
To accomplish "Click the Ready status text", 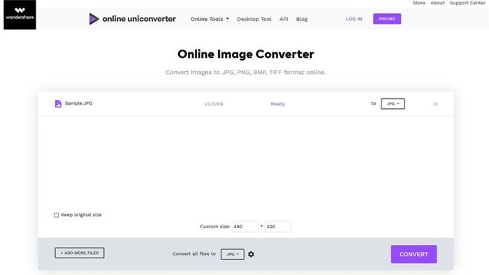I will 277,104.
